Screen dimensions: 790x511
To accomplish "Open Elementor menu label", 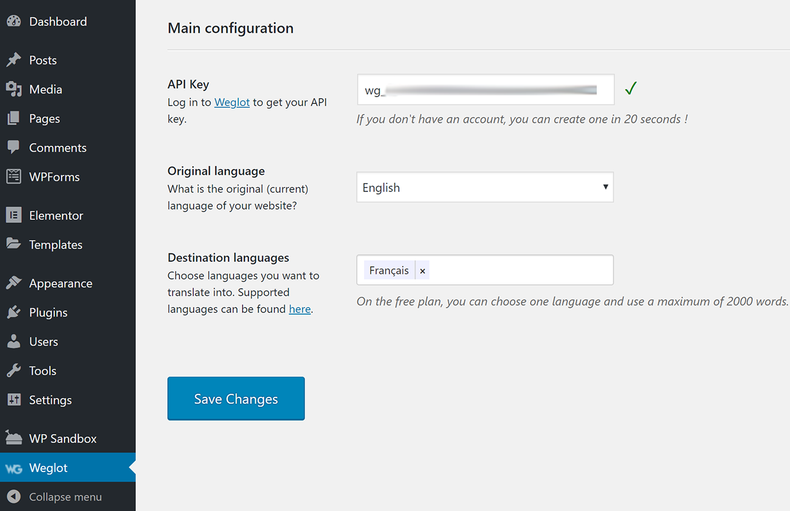I will [56, 215].
